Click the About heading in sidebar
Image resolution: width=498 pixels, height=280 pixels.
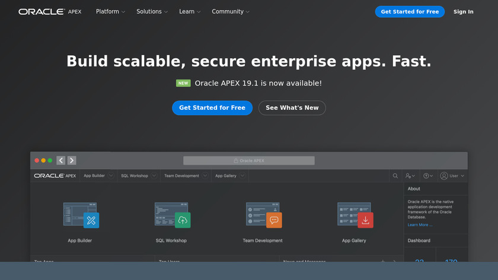pos(414,189)
